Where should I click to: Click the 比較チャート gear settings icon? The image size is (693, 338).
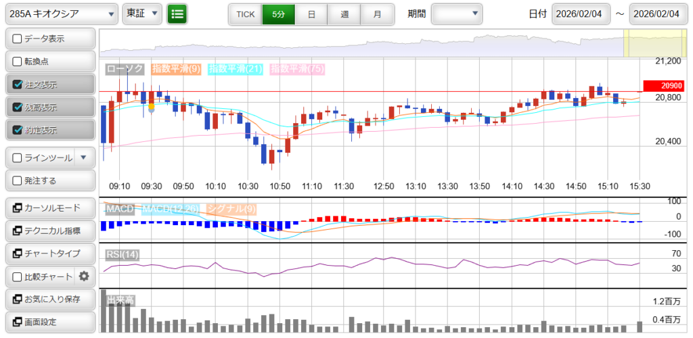click(x=84, y=276)
